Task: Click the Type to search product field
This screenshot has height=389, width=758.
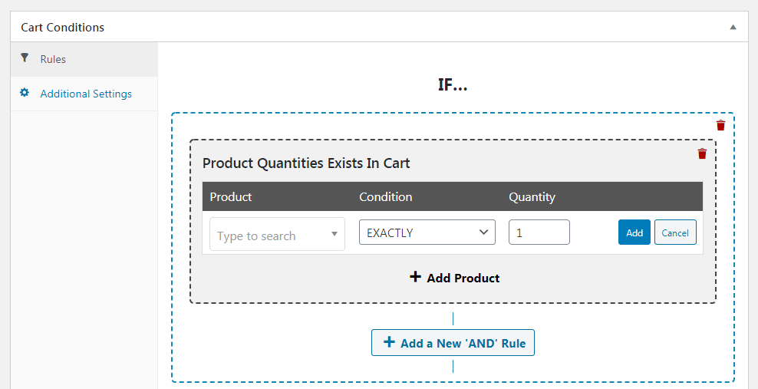Action: [277, 234]
